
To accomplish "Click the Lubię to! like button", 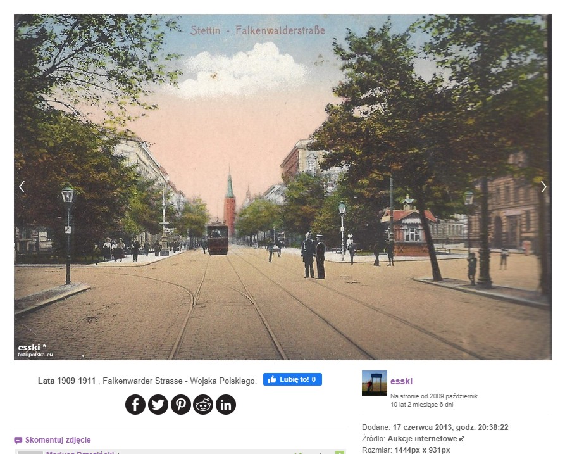I will coord(292,379).
